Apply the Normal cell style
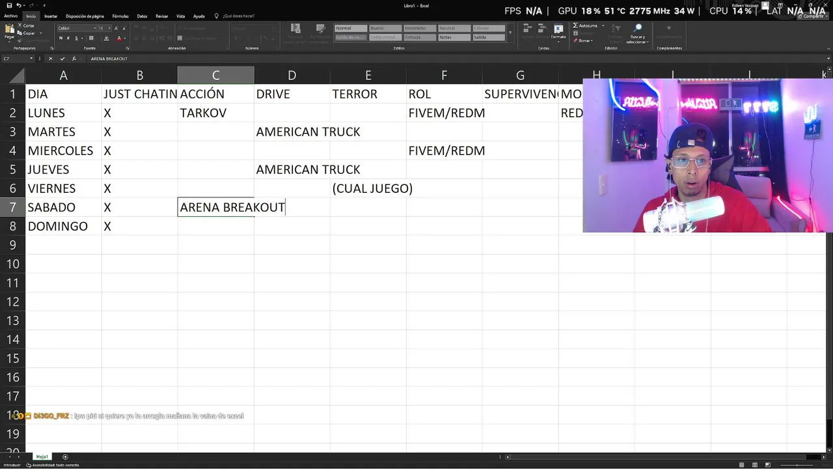The image size is (833, 469). tap(351, 28)
